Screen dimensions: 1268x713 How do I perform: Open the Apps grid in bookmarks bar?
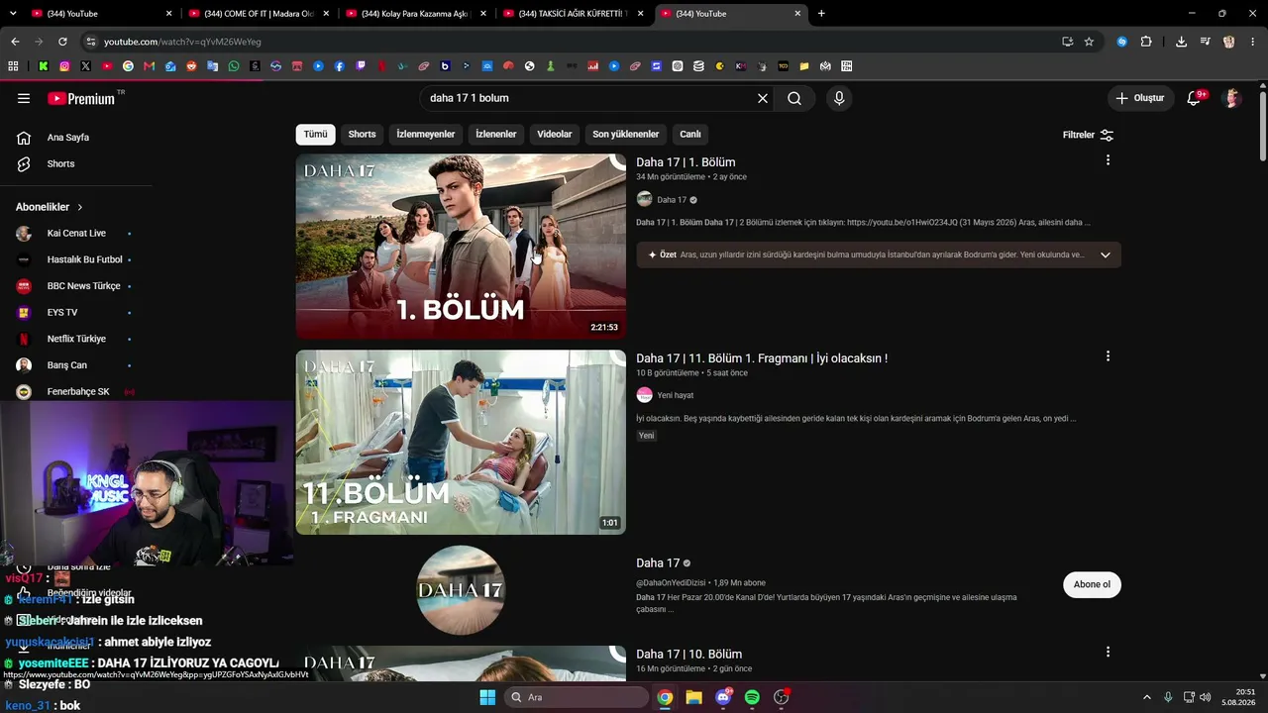[x=13, y=66]
